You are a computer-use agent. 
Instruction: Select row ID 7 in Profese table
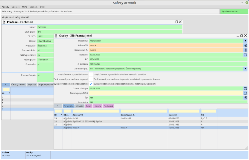pyautogui.click(x=28, y=97)
